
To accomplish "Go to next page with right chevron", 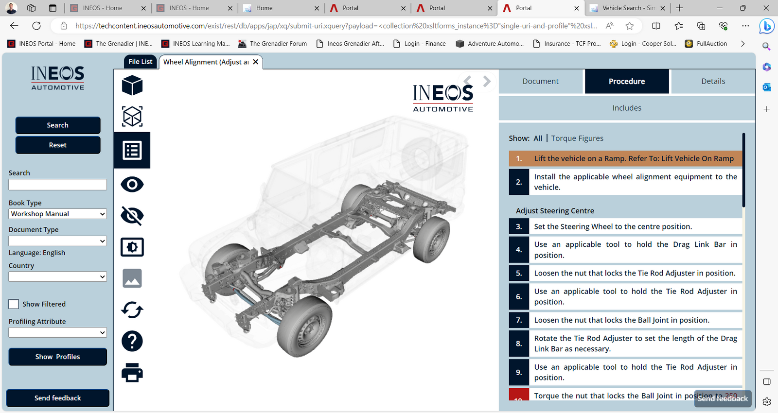I will [x=487, y=81].
